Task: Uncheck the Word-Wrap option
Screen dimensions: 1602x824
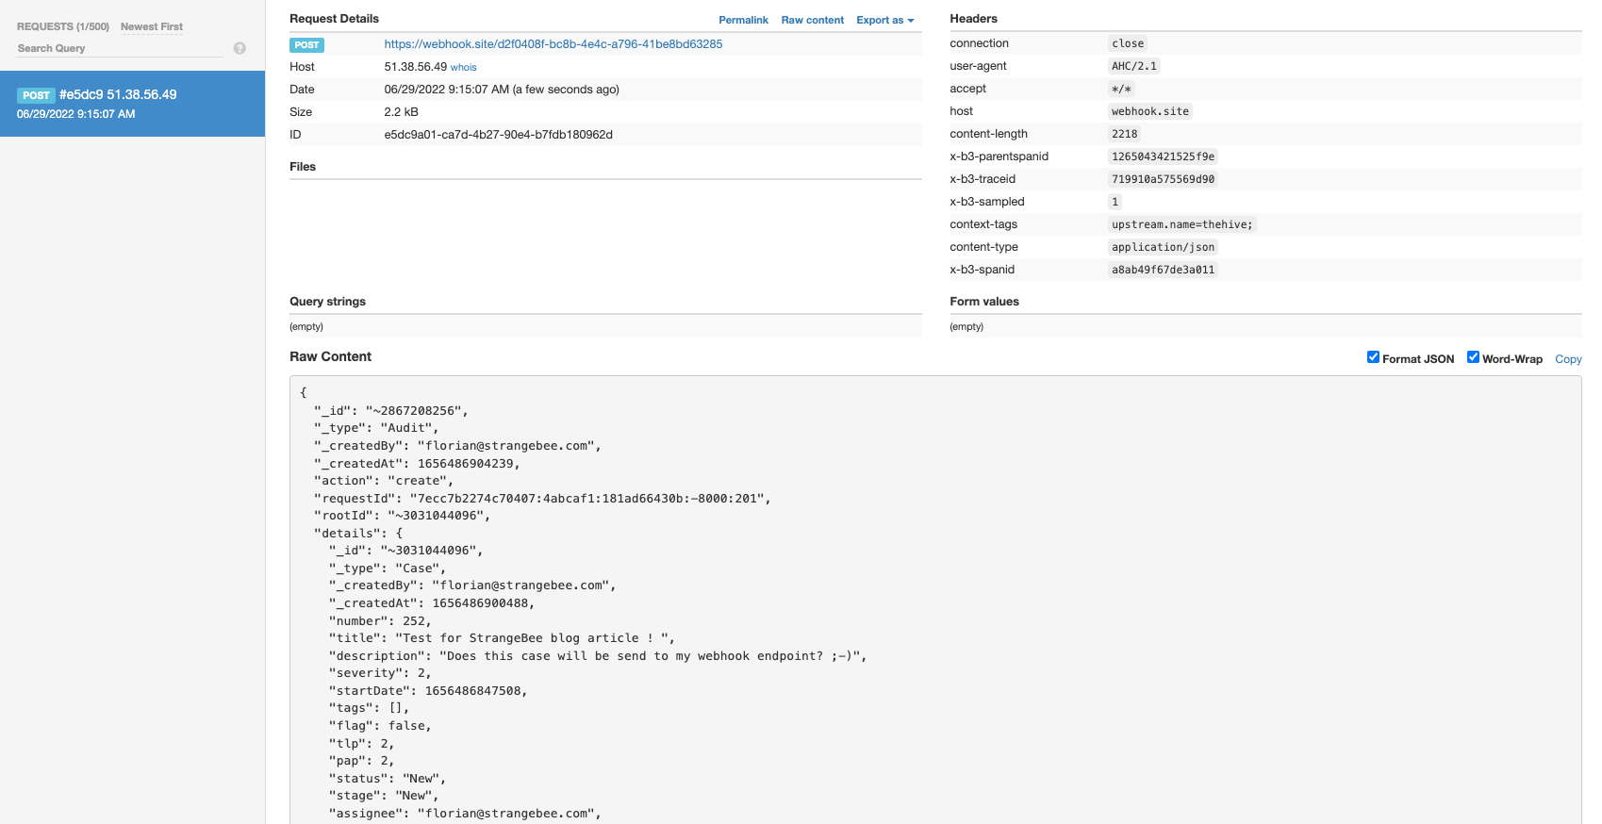Action: (x=1473, y=357)
